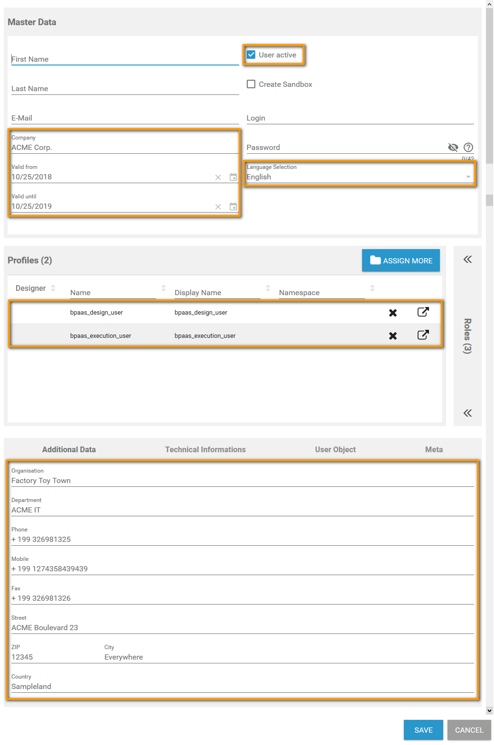This screenshot has width=494, height=745.
Task: Remove the bpaas_execution_user profile
Action: pyautogui.click(x=393, y=336)
